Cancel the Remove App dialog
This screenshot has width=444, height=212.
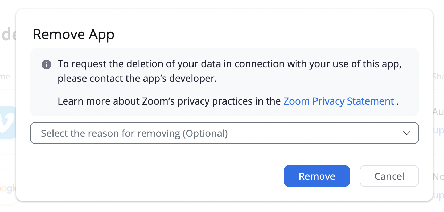point(389,176)
